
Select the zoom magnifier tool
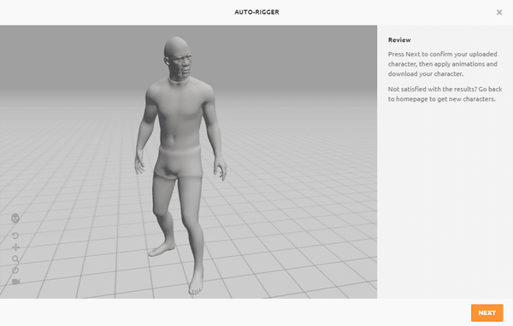[x=15, y=259]
